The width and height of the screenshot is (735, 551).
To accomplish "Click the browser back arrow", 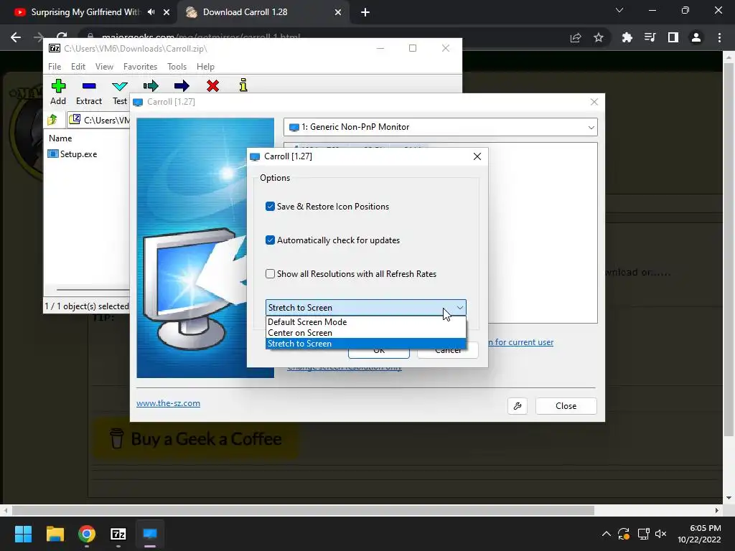I will [16, 37].
